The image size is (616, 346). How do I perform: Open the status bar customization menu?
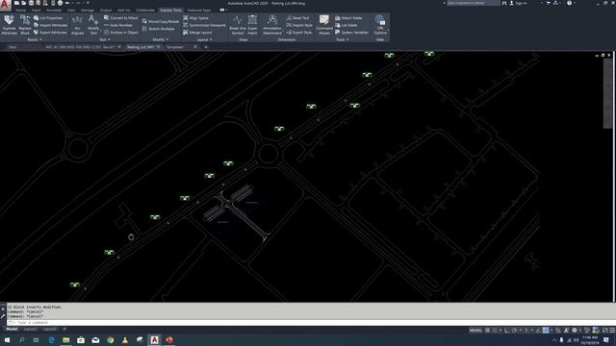pyautogui.click(x=612, y=331)
